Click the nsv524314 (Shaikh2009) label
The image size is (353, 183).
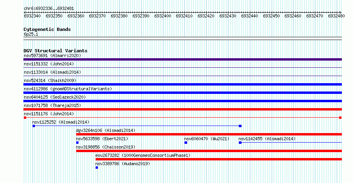pos(50,80)
